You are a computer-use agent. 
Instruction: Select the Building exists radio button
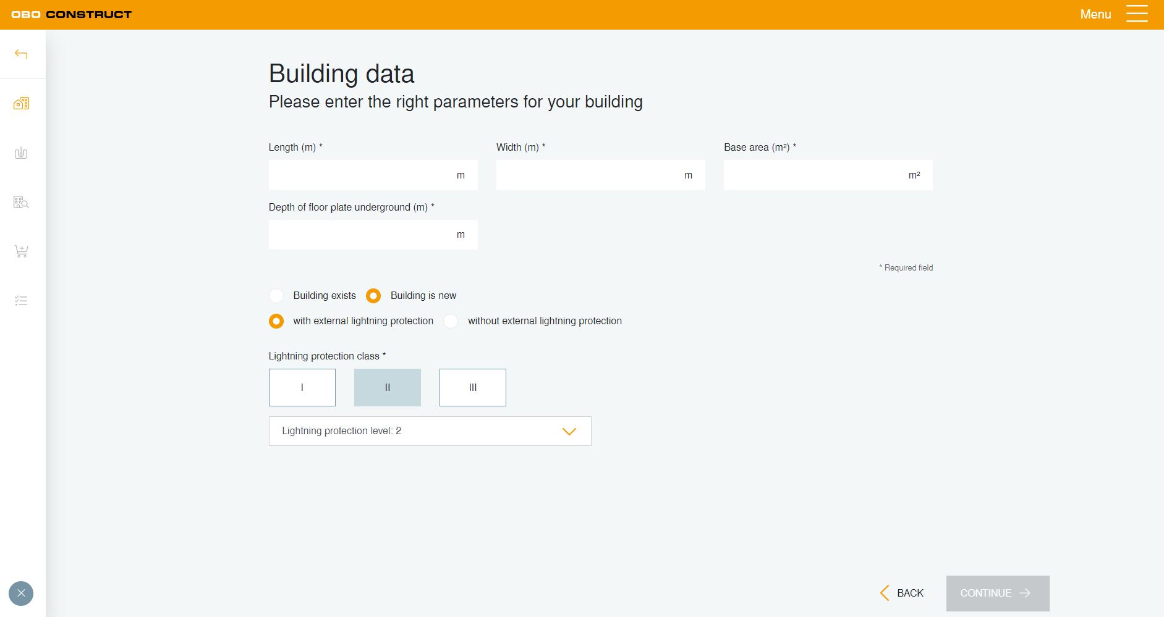[276, 296]
